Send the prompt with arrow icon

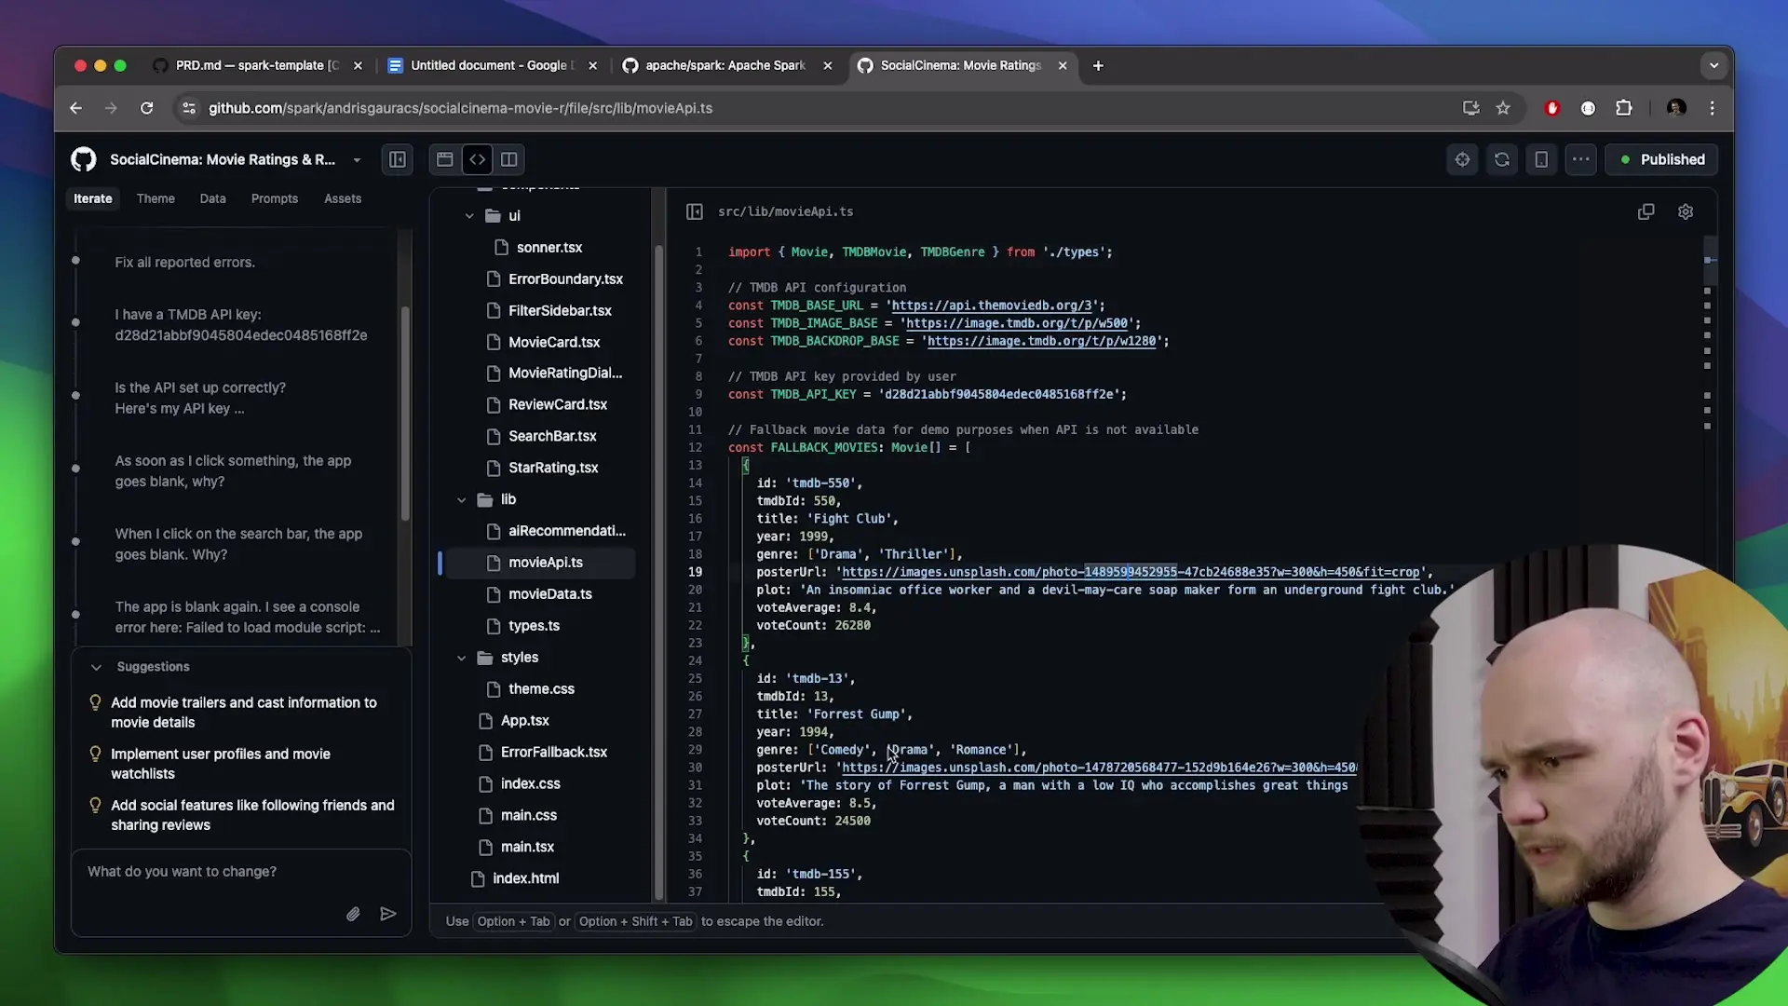pyautogui.click(x=388, y=914)
